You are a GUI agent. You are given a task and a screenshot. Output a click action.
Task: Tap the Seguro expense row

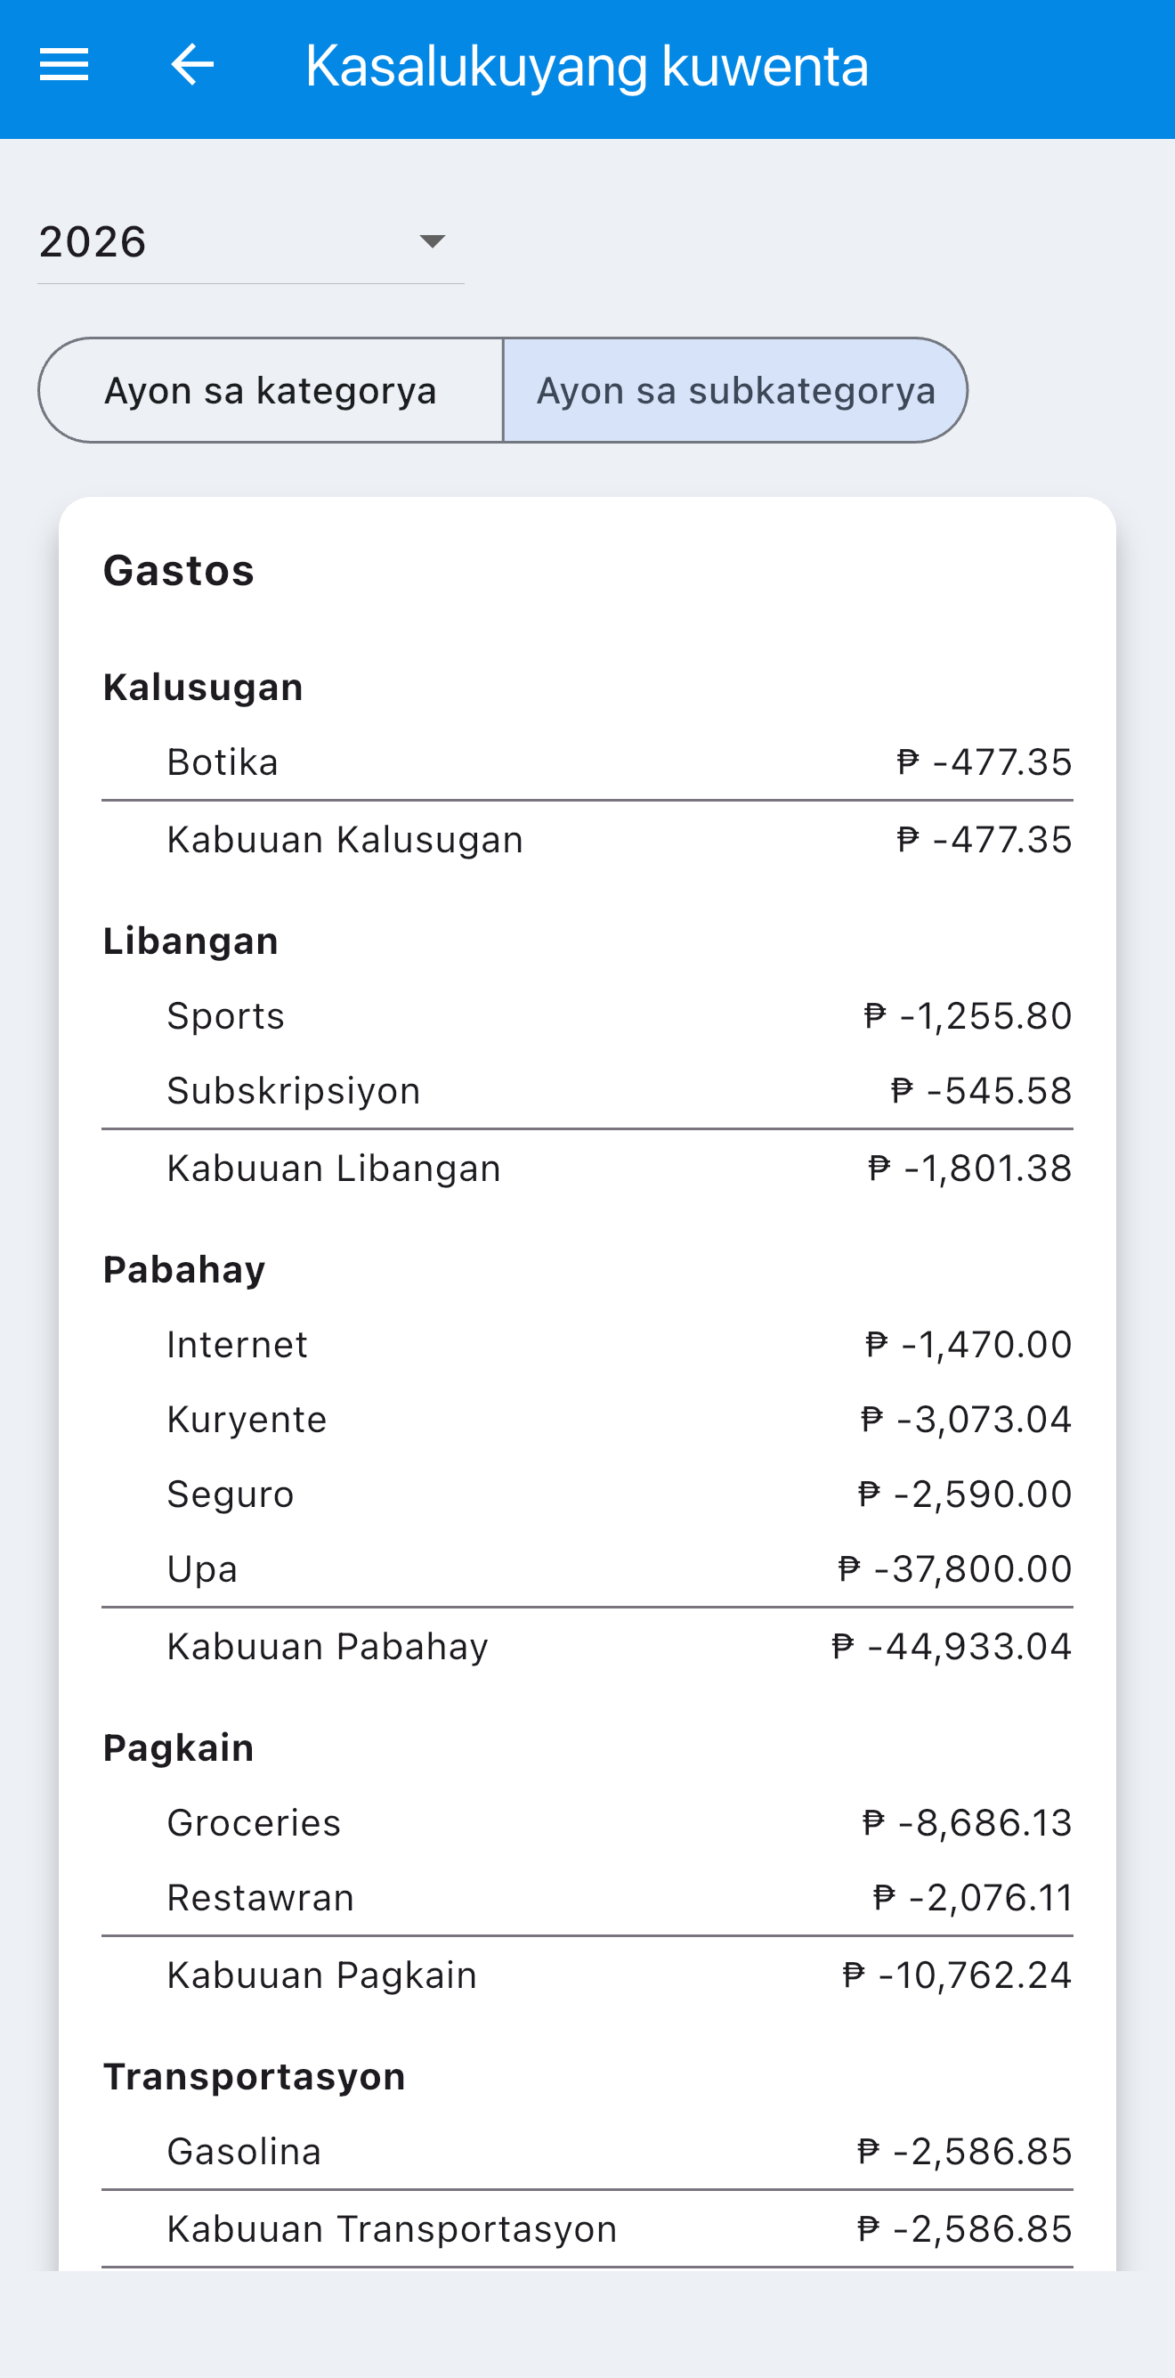(587, 1494)
